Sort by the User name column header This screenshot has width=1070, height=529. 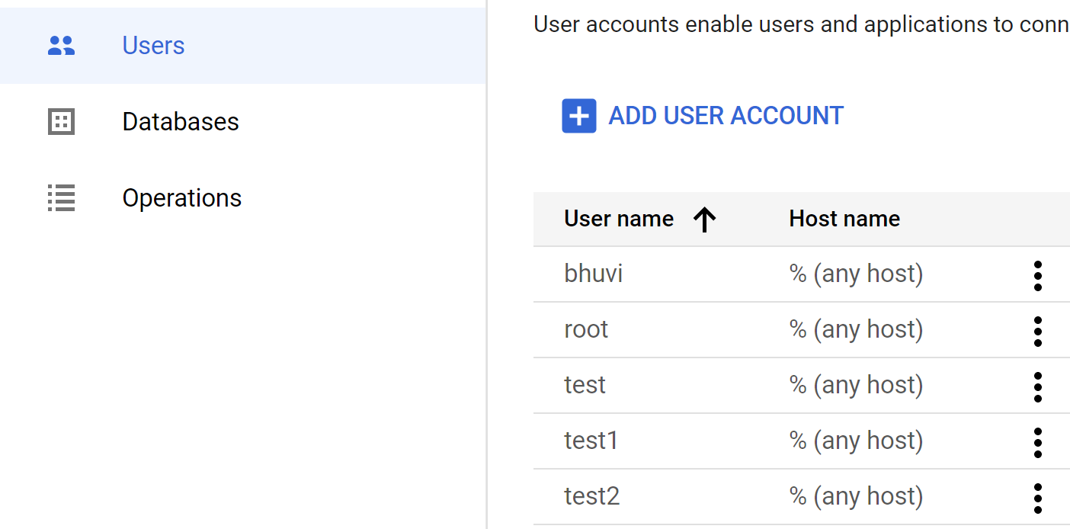click(619, 220)
